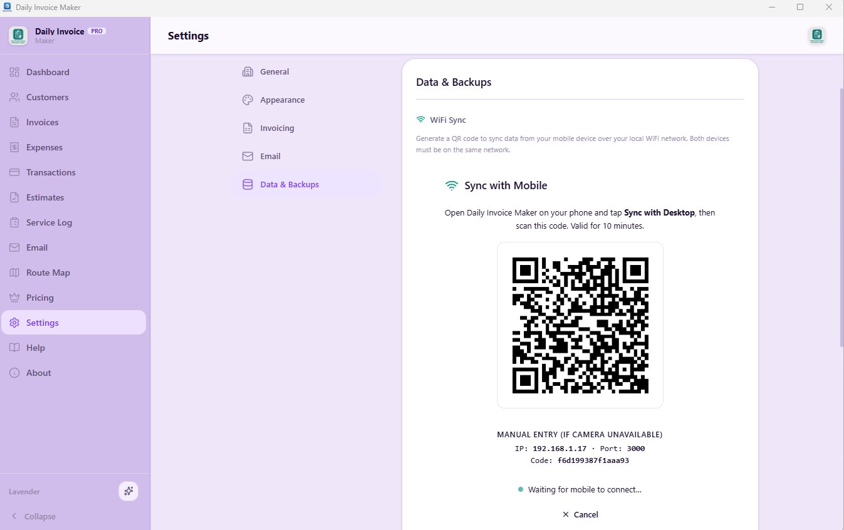Image resolution: width=844 pixels, height=530 pixels.
Task: Cancel the WiFi sync pairing
Action: 580,514
